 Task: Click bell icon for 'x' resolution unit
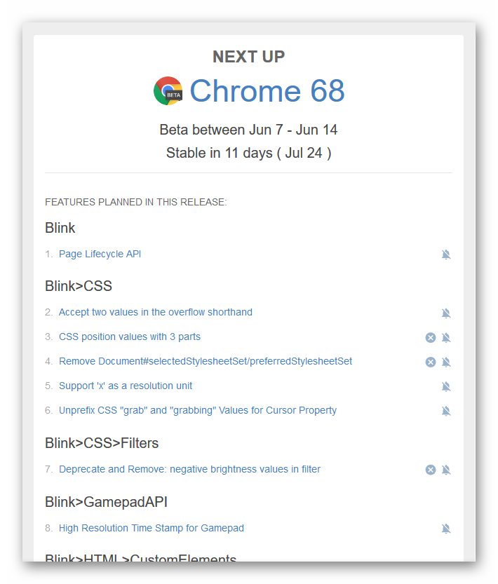coord(446,387)
